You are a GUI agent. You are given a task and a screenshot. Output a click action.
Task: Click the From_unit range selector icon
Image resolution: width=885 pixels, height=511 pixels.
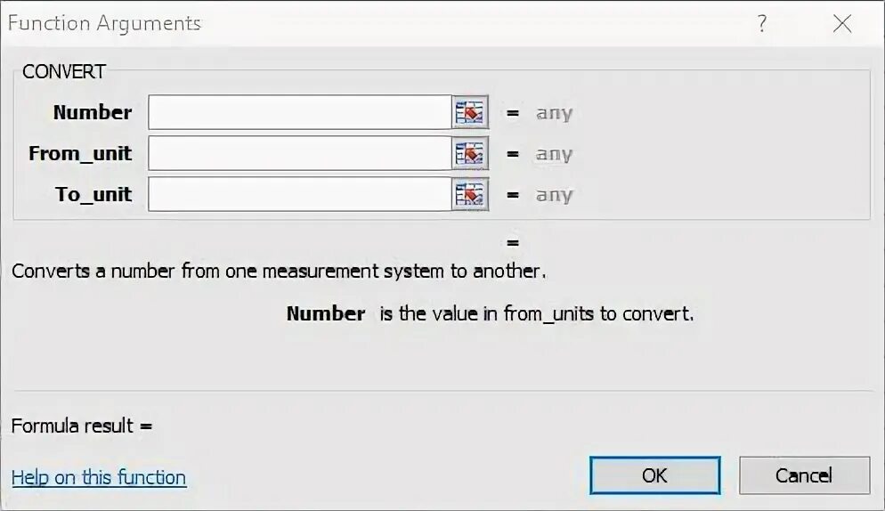[x=470, y=154]
